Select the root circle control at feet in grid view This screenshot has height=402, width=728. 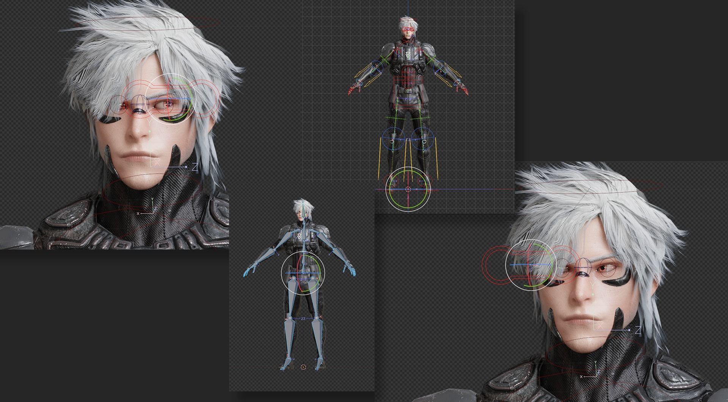408,189
